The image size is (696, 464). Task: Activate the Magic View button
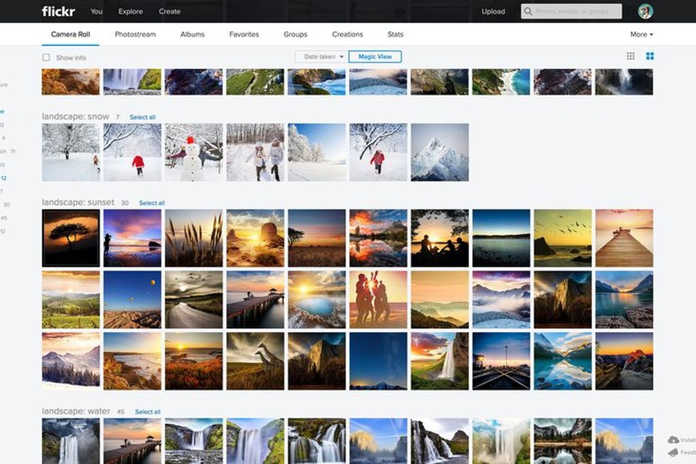[375, 57]
